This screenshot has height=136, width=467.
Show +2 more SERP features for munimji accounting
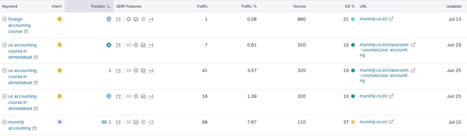coord(151,122)
